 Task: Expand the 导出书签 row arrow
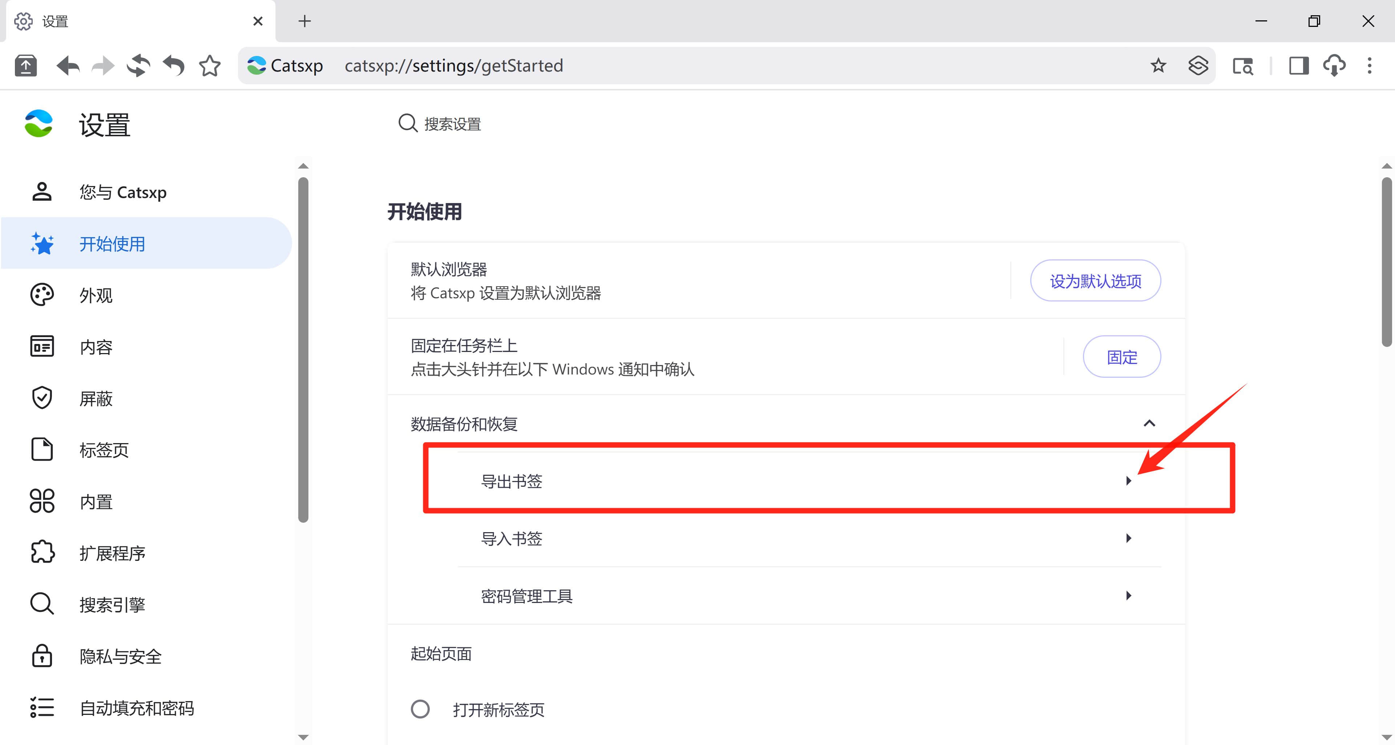pos(1129,481)
